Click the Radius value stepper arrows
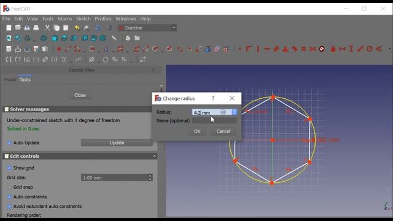393x221 pixels. (235, 112)
